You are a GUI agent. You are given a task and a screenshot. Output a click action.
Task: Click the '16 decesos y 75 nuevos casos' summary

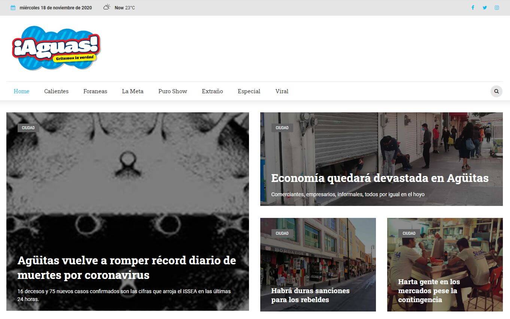click(124, 295)
